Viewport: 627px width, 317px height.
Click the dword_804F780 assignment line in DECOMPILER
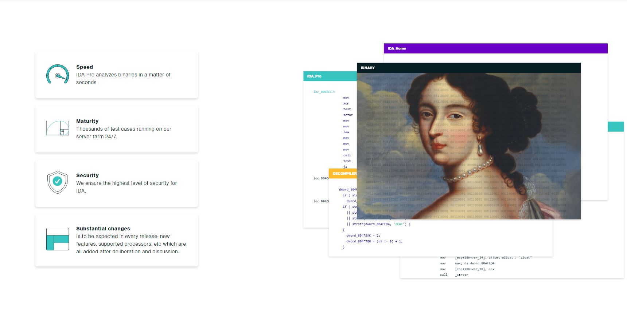click(x=374, y=241)
